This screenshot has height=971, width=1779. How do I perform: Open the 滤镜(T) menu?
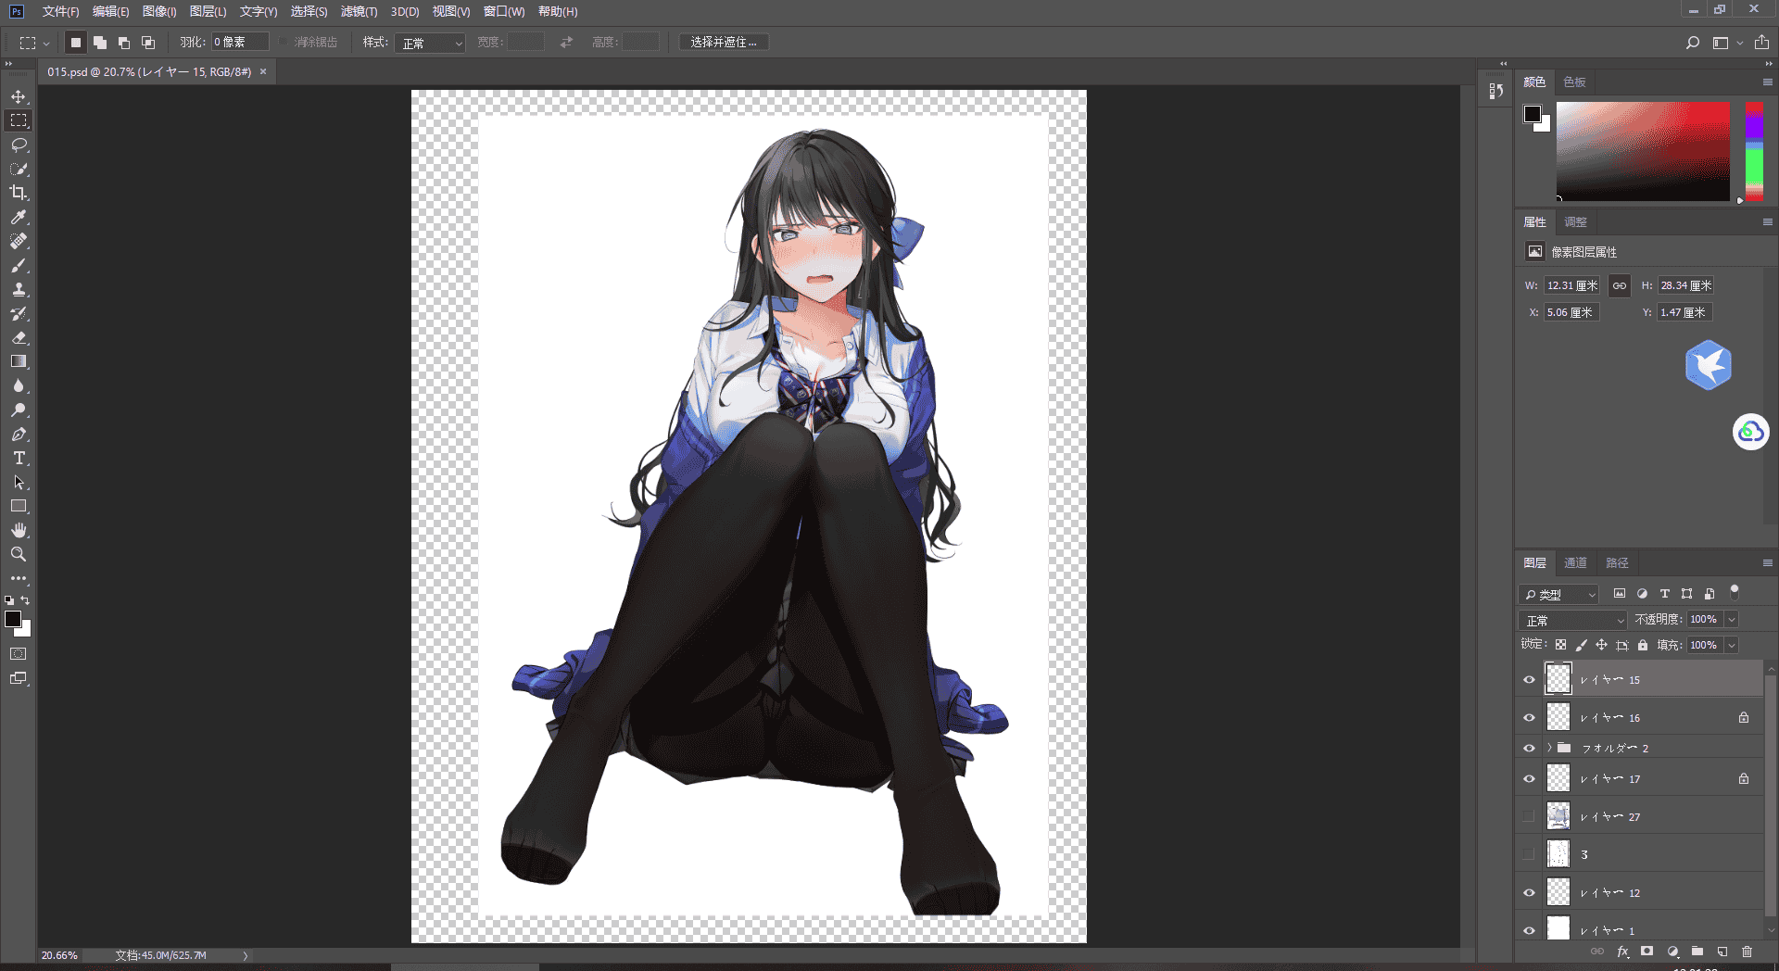(359, 11)
